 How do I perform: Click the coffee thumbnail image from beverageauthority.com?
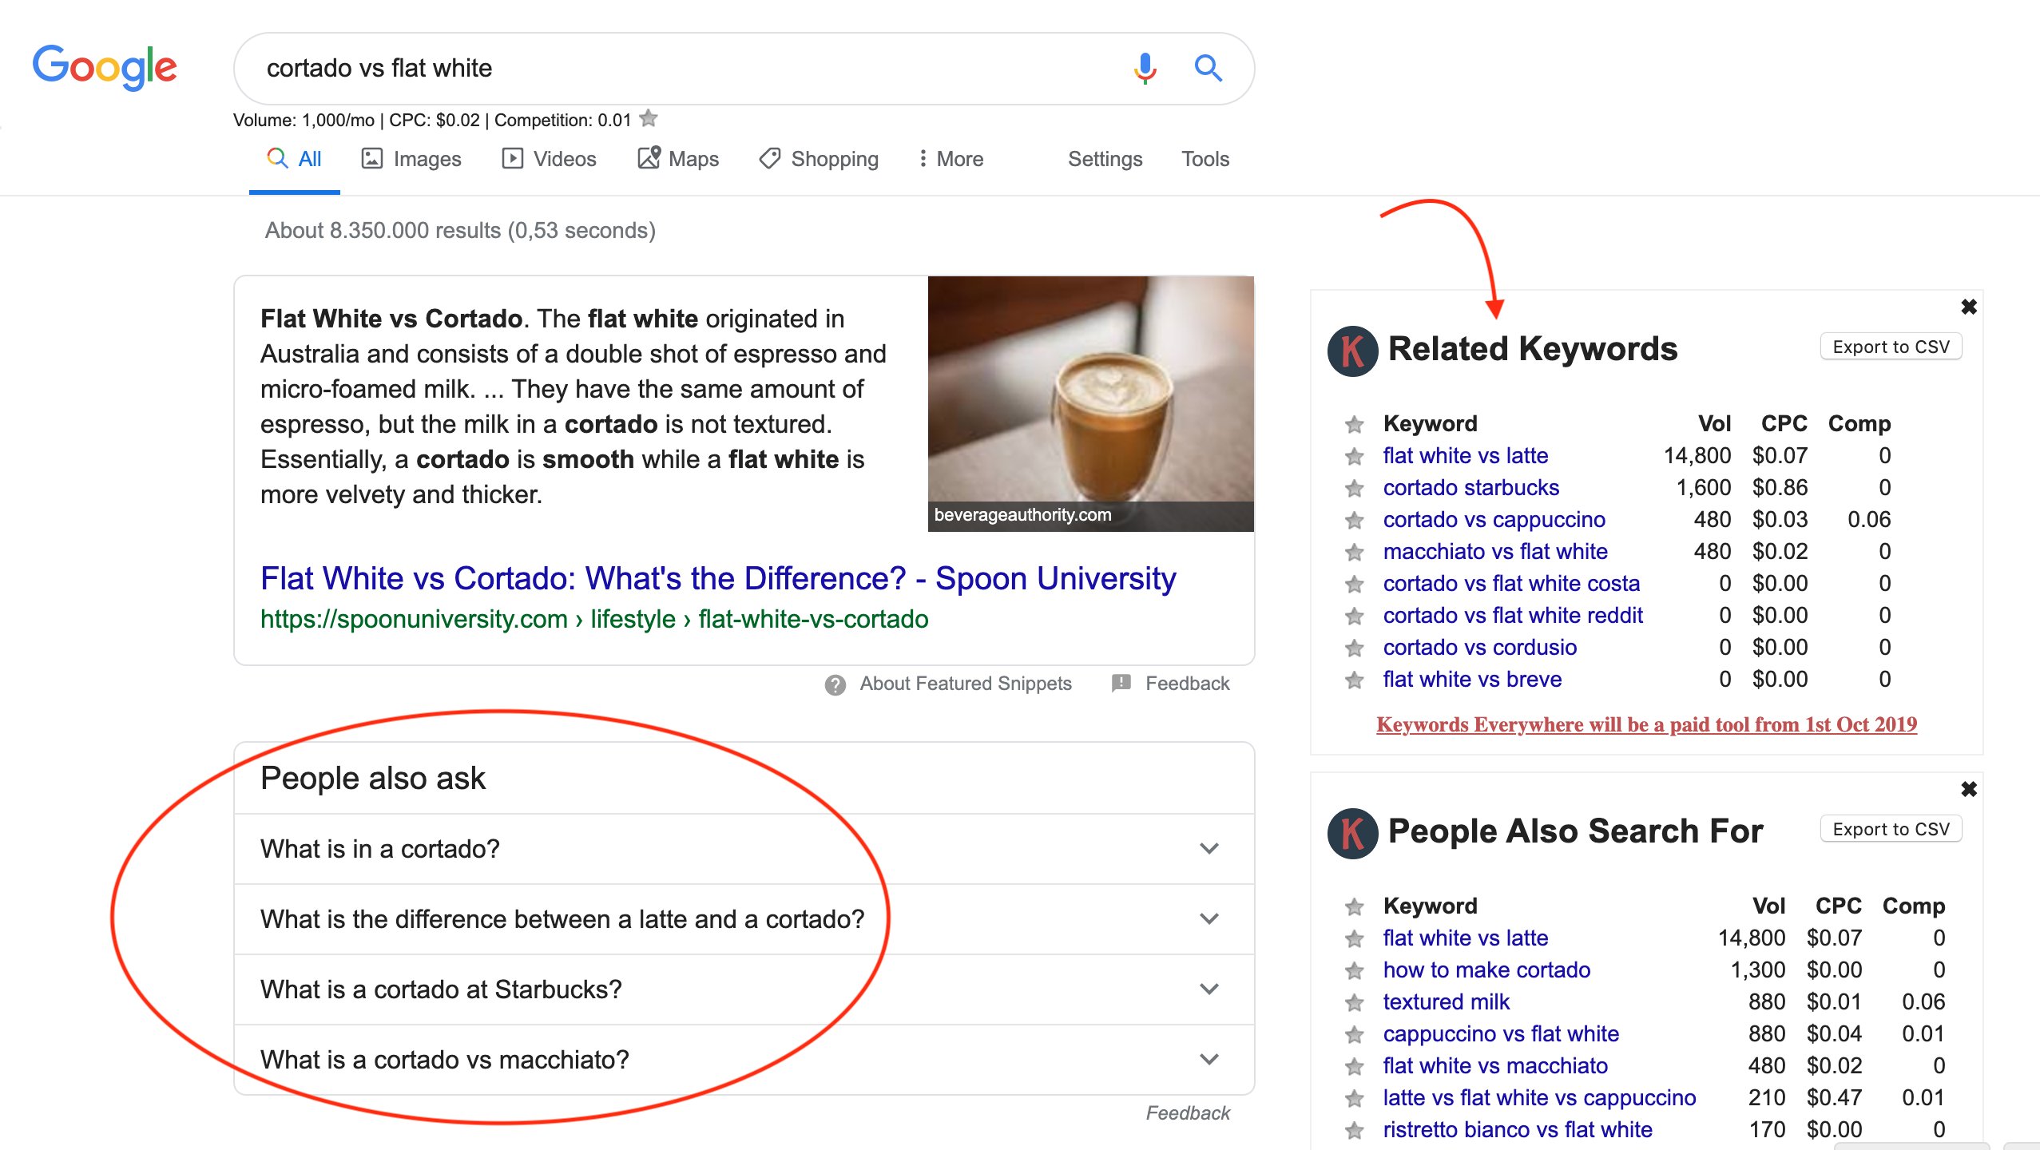pyautogui.click(x=1091, y=404)
